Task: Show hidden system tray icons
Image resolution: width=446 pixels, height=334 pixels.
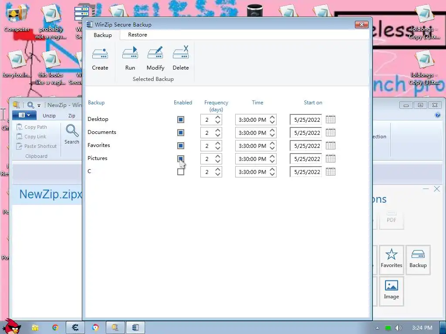Action: (x=377, y=328)
